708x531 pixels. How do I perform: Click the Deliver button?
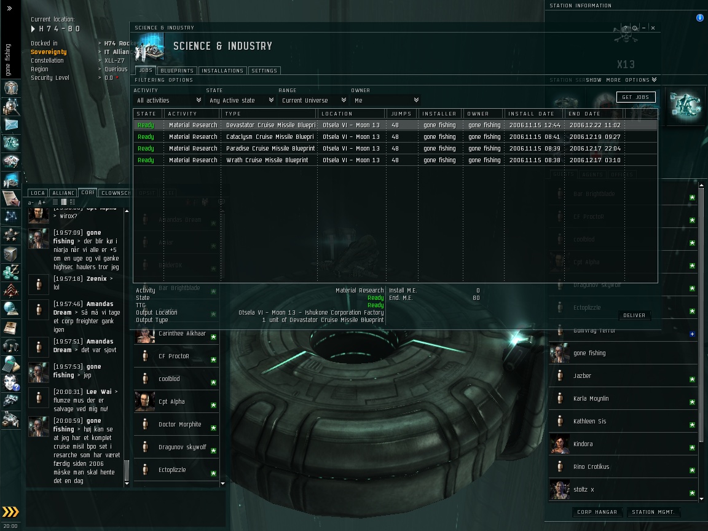click(x=634, y=316)
